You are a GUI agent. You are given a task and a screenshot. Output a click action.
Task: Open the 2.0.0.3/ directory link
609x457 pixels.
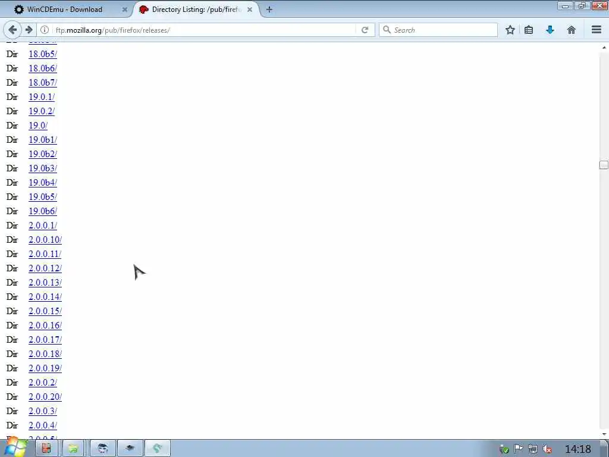click(x=43, y=411)
